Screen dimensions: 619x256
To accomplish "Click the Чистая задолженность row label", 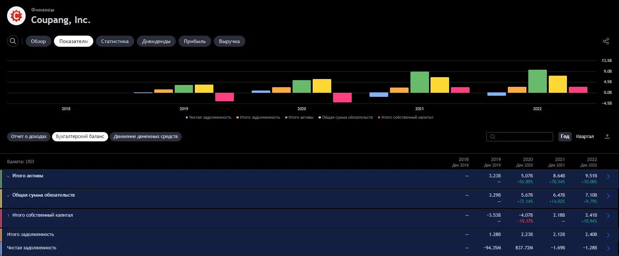I will click(x=32, y=248).
